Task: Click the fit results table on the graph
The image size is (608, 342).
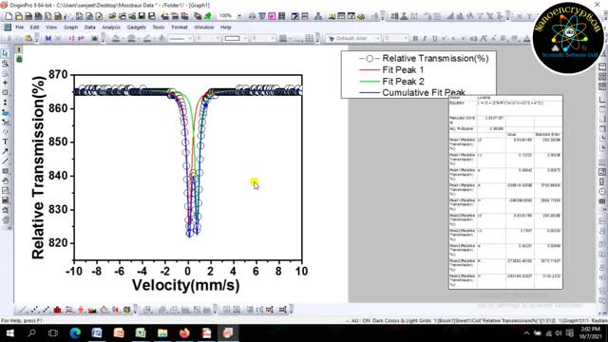Action: click(505, 192)
